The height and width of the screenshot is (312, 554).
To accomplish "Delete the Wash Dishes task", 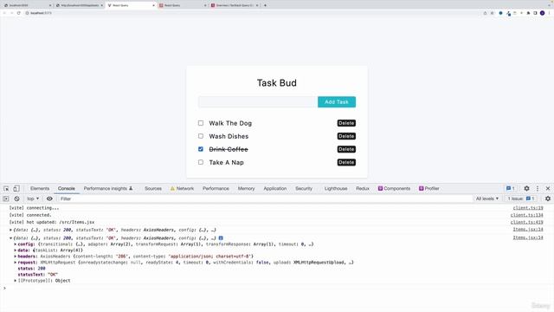I will click(x=346, y=136).
